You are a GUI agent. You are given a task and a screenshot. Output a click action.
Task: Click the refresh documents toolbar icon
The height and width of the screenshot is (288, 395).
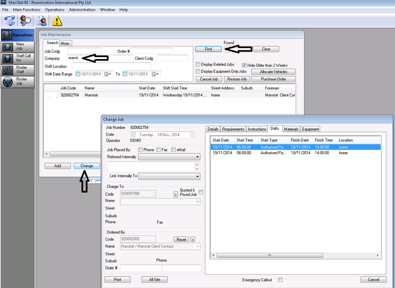tap(10, 20)
